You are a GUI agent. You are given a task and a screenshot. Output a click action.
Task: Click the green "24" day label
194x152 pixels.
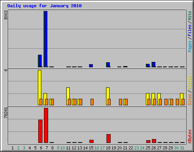coord(142,148)
